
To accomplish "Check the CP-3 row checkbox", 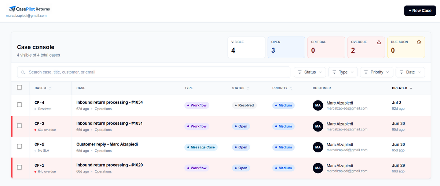I will 19,126.
